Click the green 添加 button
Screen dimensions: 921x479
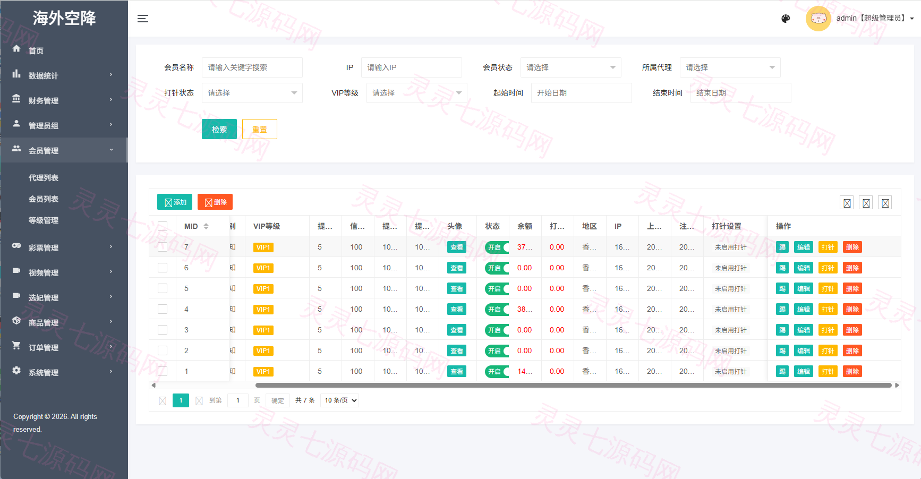tap(175, 202)
